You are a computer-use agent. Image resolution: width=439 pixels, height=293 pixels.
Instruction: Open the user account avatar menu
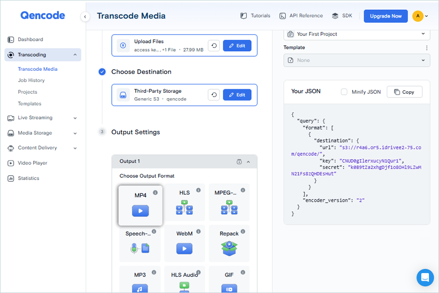[x=420, y=16]
